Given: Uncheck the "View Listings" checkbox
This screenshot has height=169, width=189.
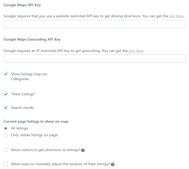Looking at the screenshot, I should pos(6,94).
